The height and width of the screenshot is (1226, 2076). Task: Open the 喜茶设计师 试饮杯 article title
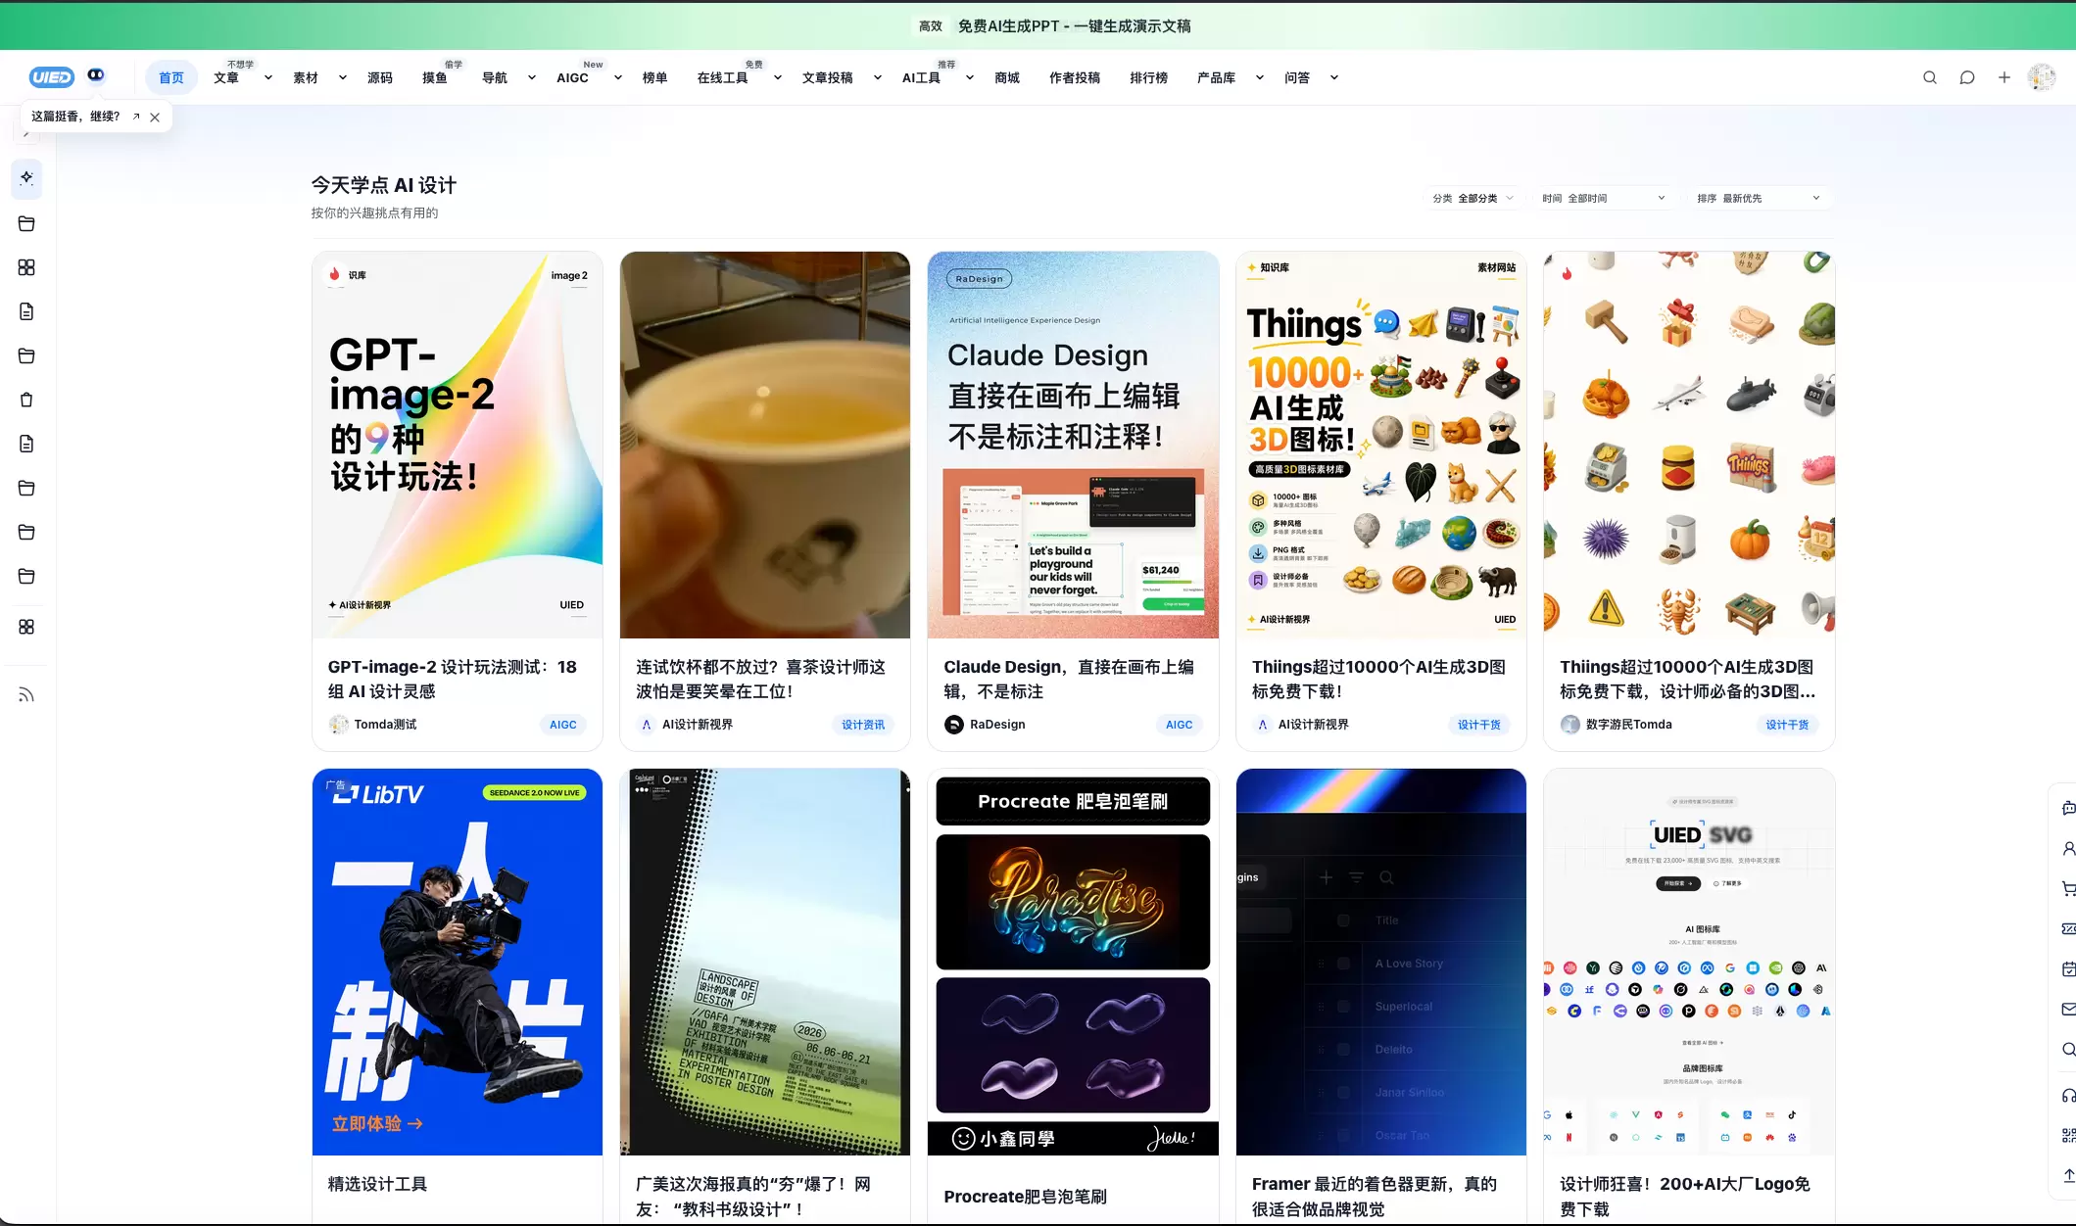coord(760,679)
